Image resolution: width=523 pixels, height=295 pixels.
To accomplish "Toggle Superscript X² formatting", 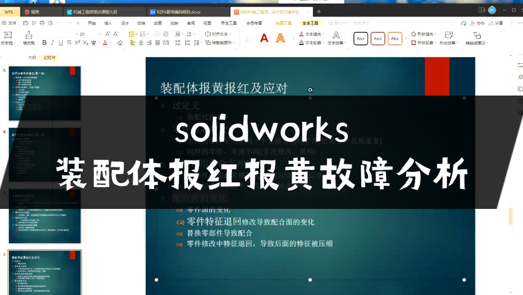I will click(77, 43).
